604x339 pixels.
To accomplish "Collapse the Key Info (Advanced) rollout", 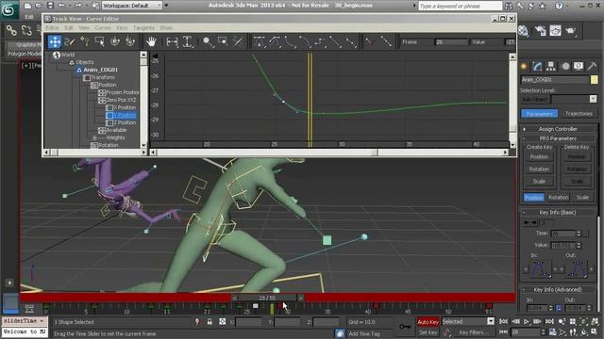I will pos(558,289).
